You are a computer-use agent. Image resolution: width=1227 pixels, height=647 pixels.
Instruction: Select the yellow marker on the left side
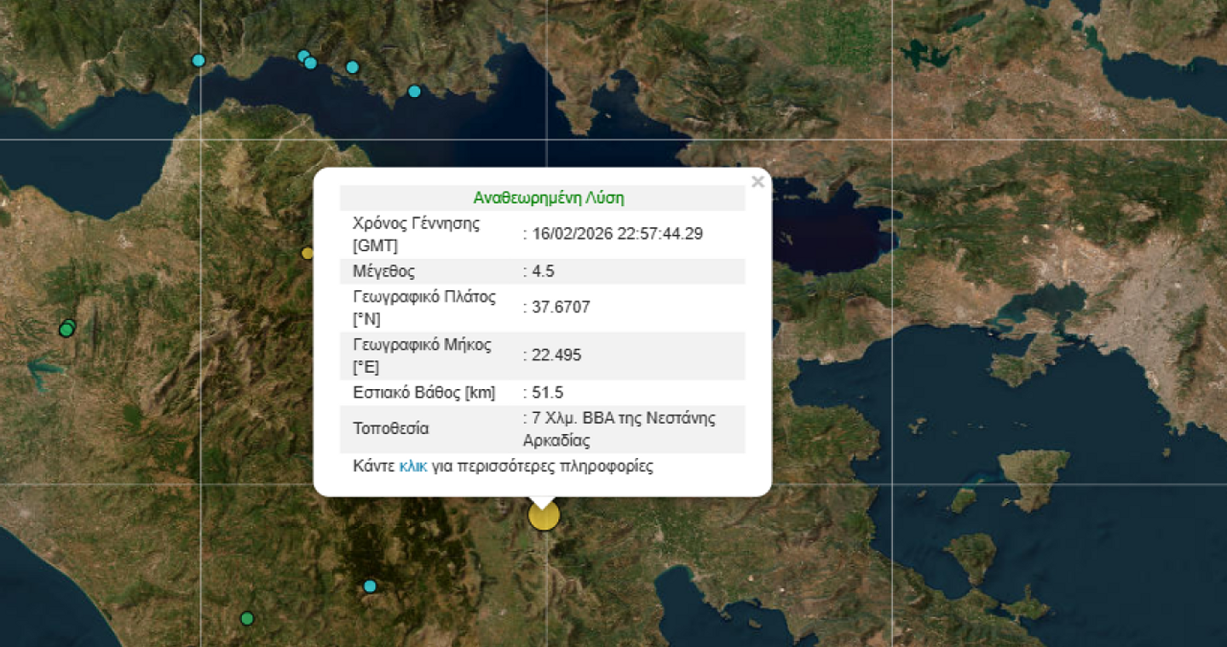(307, 253)
